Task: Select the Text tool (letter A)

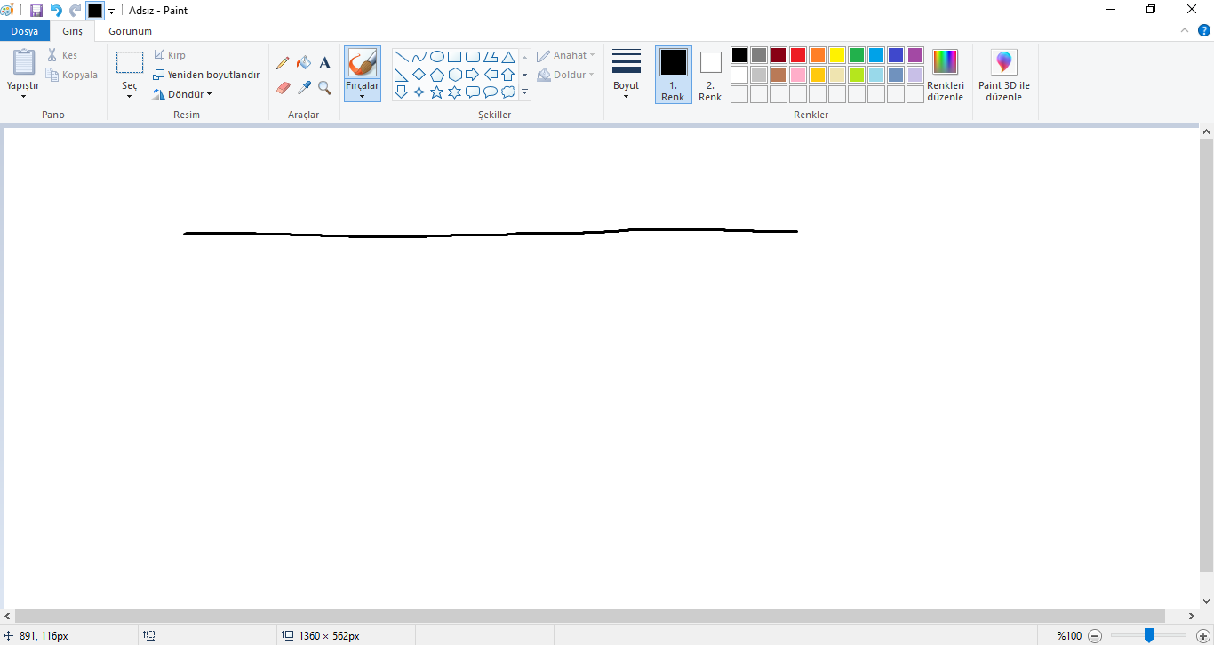Action: pyautogui.click(x=325, y=63)
